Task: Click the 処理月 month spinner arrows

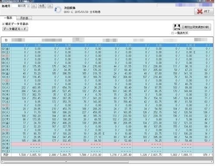Action: click(x=29, y=6)
